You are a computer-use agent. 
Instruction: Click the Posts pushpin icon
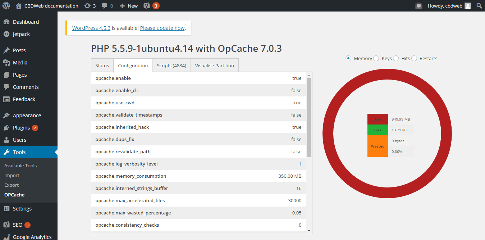pyautogui.click(x=6, y=50)
